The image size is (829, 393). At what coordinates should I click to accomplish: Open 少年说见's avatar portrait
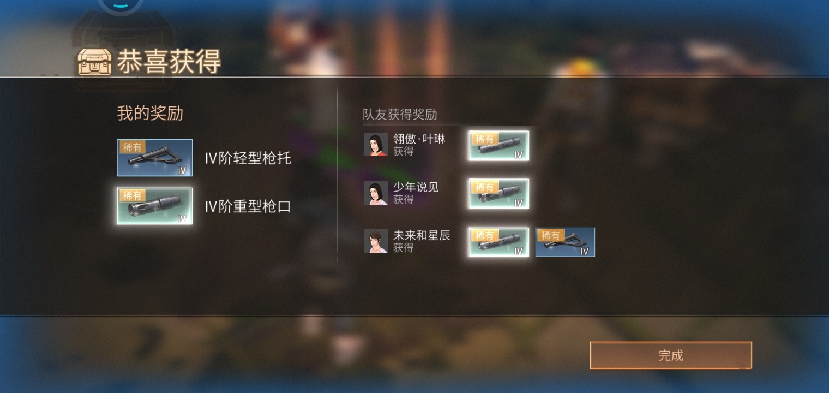(x=376, y=193)
